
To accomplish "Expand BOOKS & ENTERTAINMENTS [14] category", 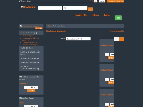I will click(31, 68).
